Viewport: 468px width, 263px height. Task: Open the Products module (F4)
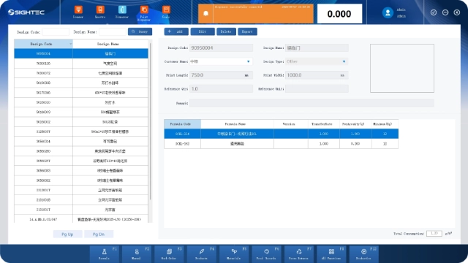tap(202, 254)
